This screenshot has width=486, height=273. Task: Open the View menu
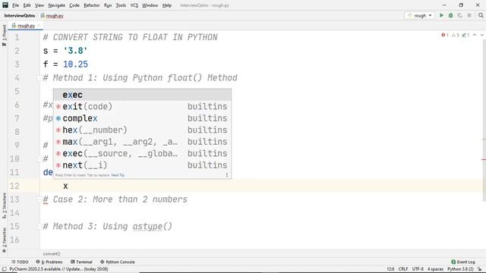[39, 5]
